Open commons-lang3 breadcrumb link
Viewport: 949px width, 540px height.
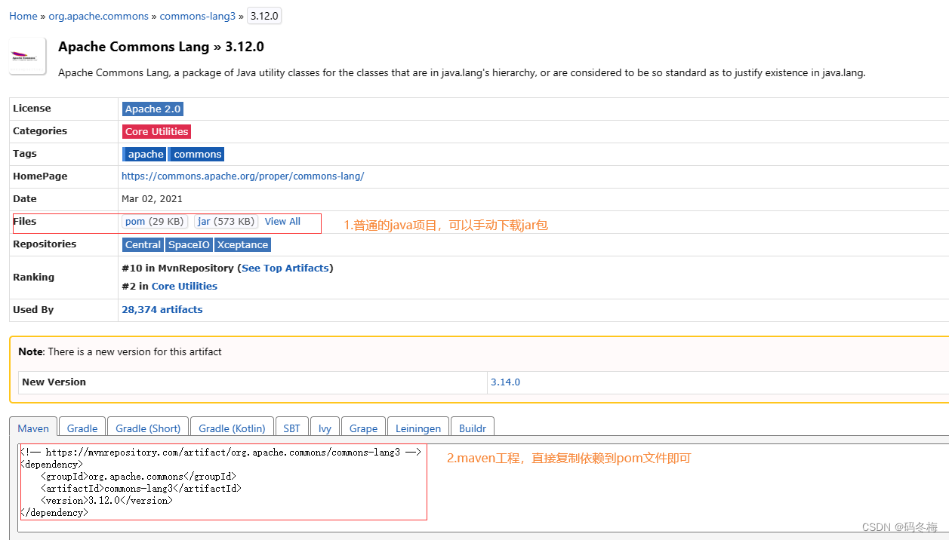click(x=198, y=16)
